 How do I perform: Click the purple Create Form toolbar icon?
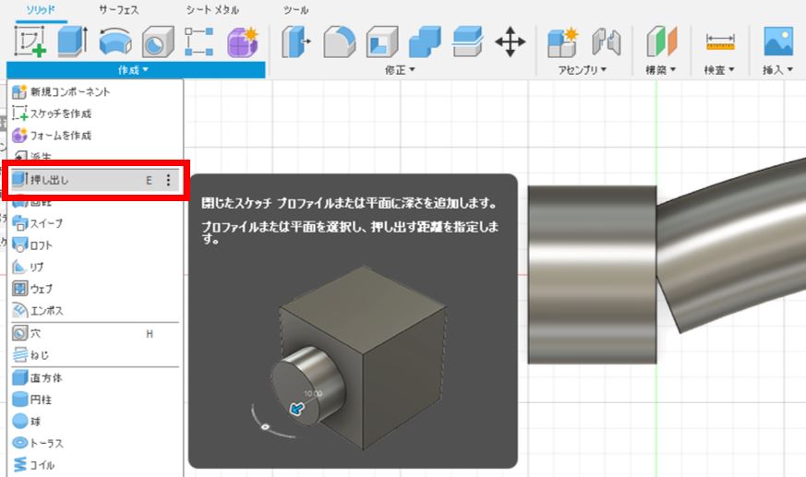coord(243,42)
